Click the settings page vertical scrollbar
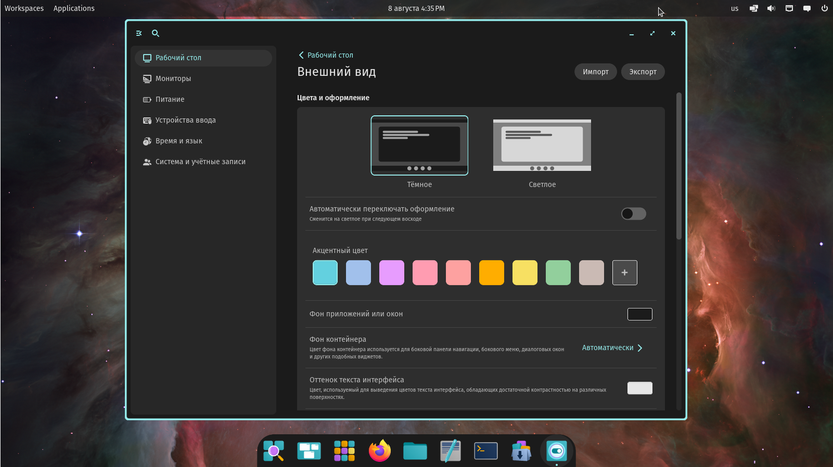Image resolution: width=833 pixels, height=467 pixels. [x=679, y=166]
